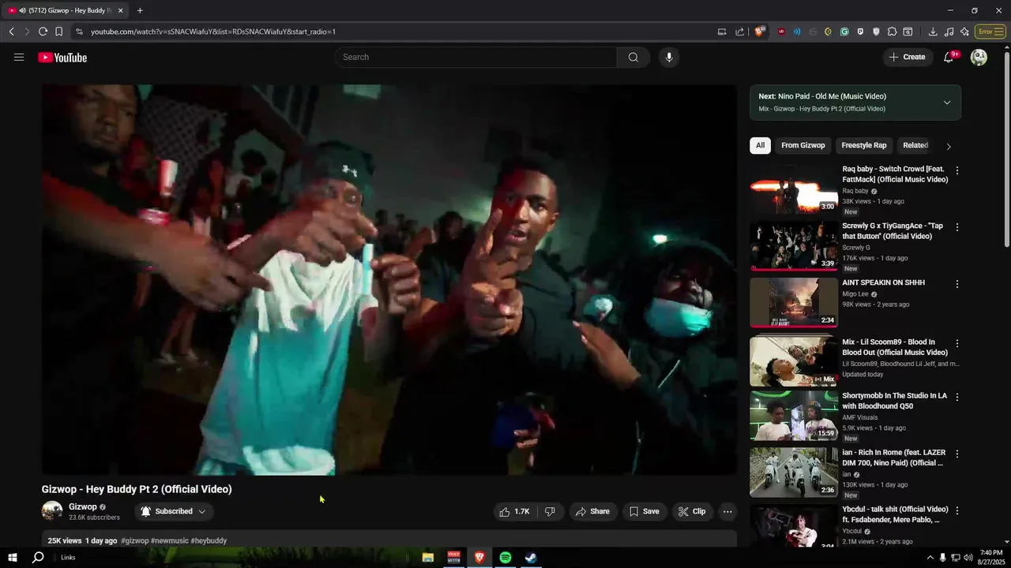Open options for Shortymobb In The Studio

[x=957, y=397]
